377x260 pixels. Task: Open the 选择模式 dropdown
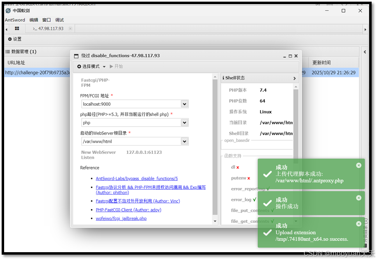[x=91, y=67]
